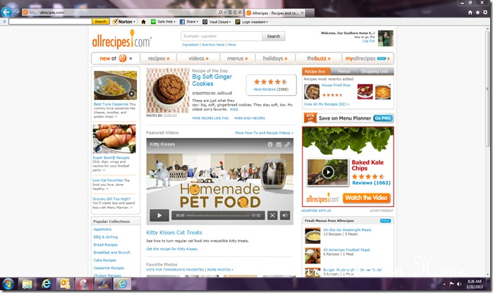Screen dimensions: 493x293
Task: Click the yellow Norton Search button
Action: point(101,22)
